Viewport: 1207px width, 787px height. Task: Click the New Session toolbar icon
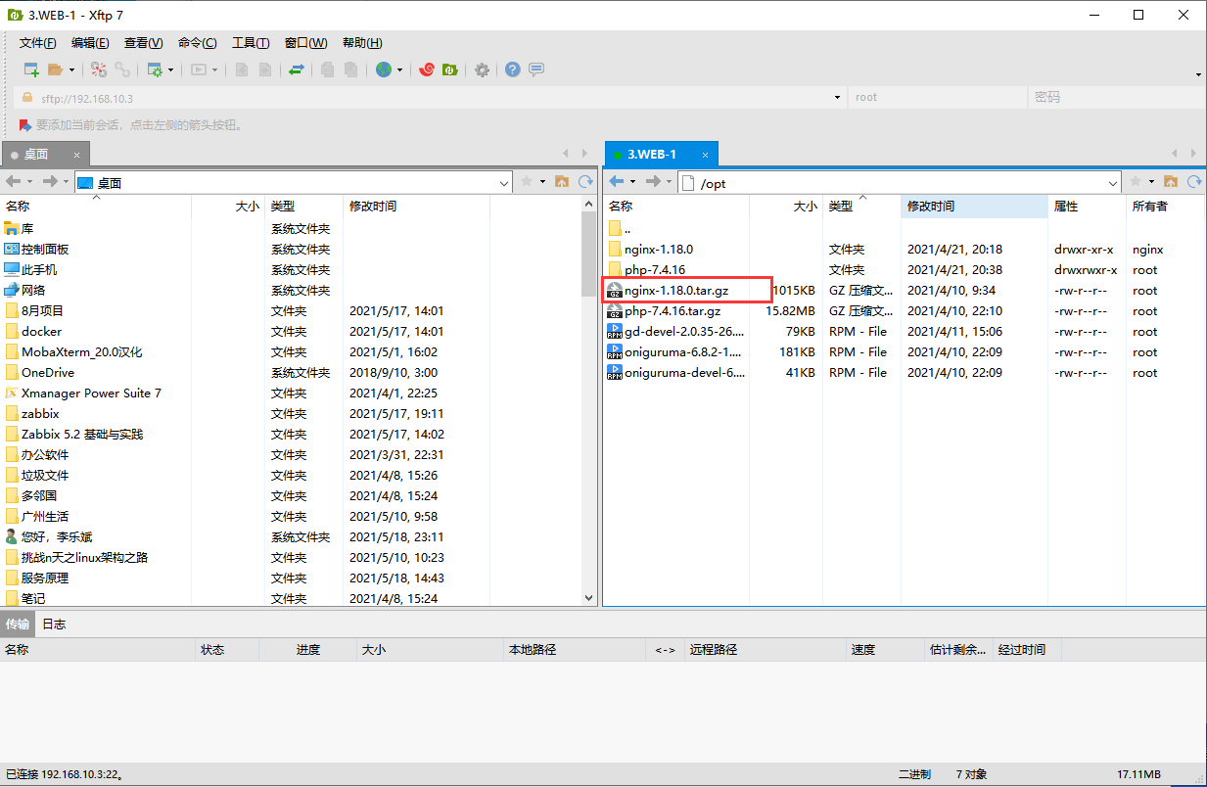click(x=31, y=69)
